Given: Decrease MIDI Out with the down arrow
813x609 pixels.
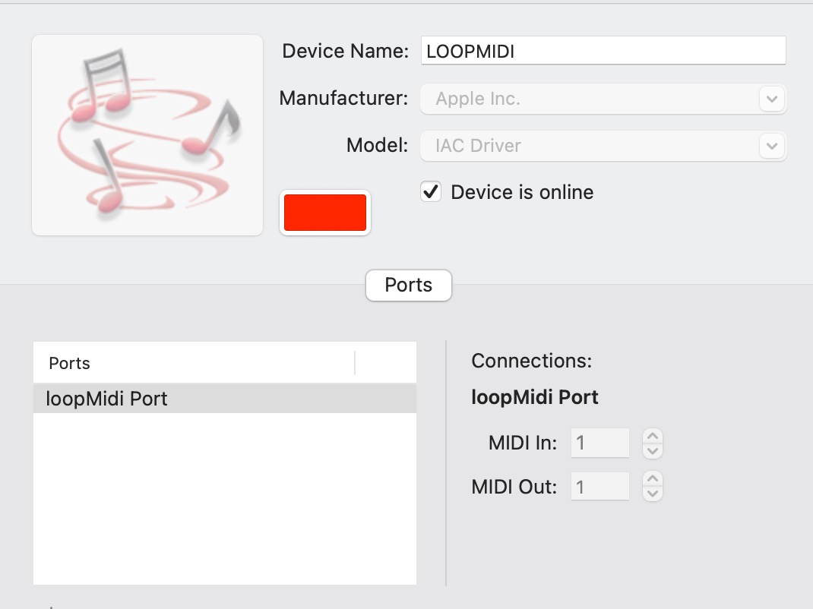Looking at the screenshot, I should pos(653,494).
